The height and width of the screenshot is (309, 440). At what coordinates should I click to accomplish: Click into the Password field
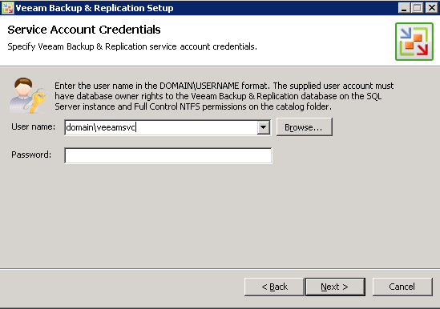tap(168, 155)
